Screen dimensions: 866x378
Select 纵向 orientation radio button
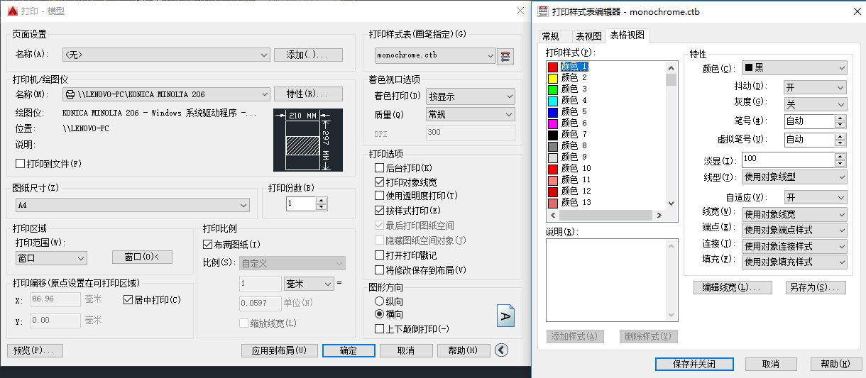point(380,301)
